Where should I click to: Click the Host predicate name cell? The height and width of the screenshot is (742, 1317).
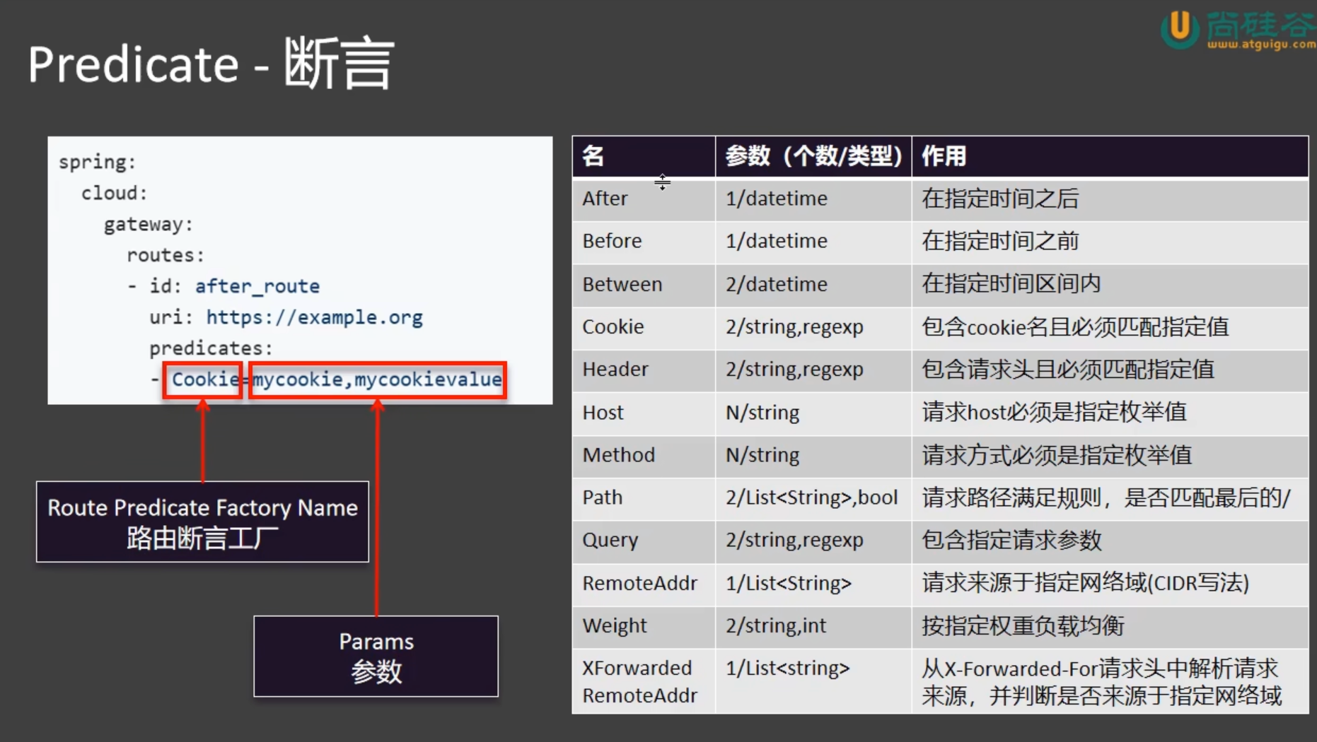click(x=603, y=412)
